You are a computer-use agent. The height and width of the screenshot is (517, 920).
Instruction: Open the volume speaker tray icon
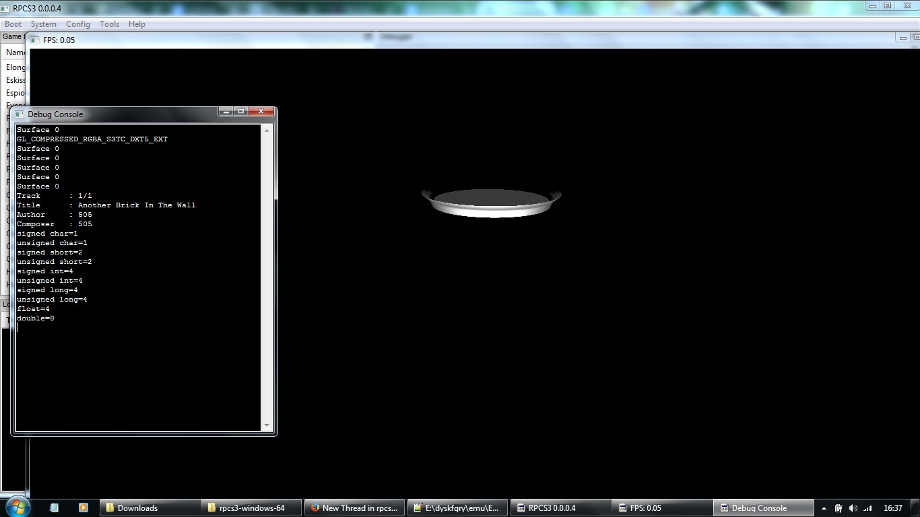click(853, 508)
